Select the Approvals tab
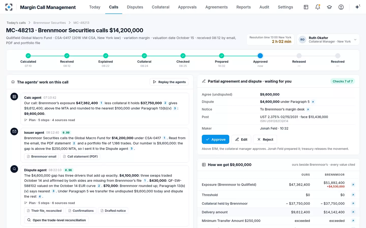Screen dimensions: 366x228 [x=187, y=7]
